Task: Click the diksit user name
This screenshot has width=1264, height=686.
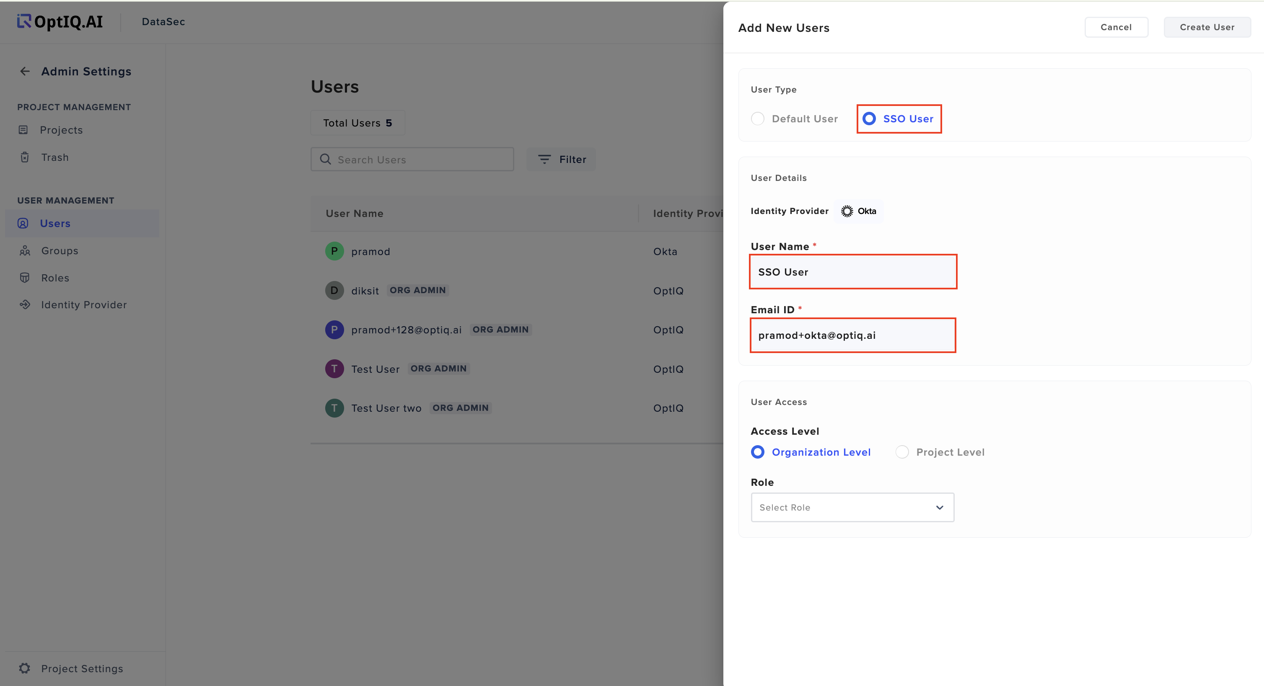Action: [365, 291]
